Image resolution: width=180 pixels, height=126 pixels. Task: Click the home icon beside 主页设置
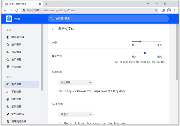(8, 59)
